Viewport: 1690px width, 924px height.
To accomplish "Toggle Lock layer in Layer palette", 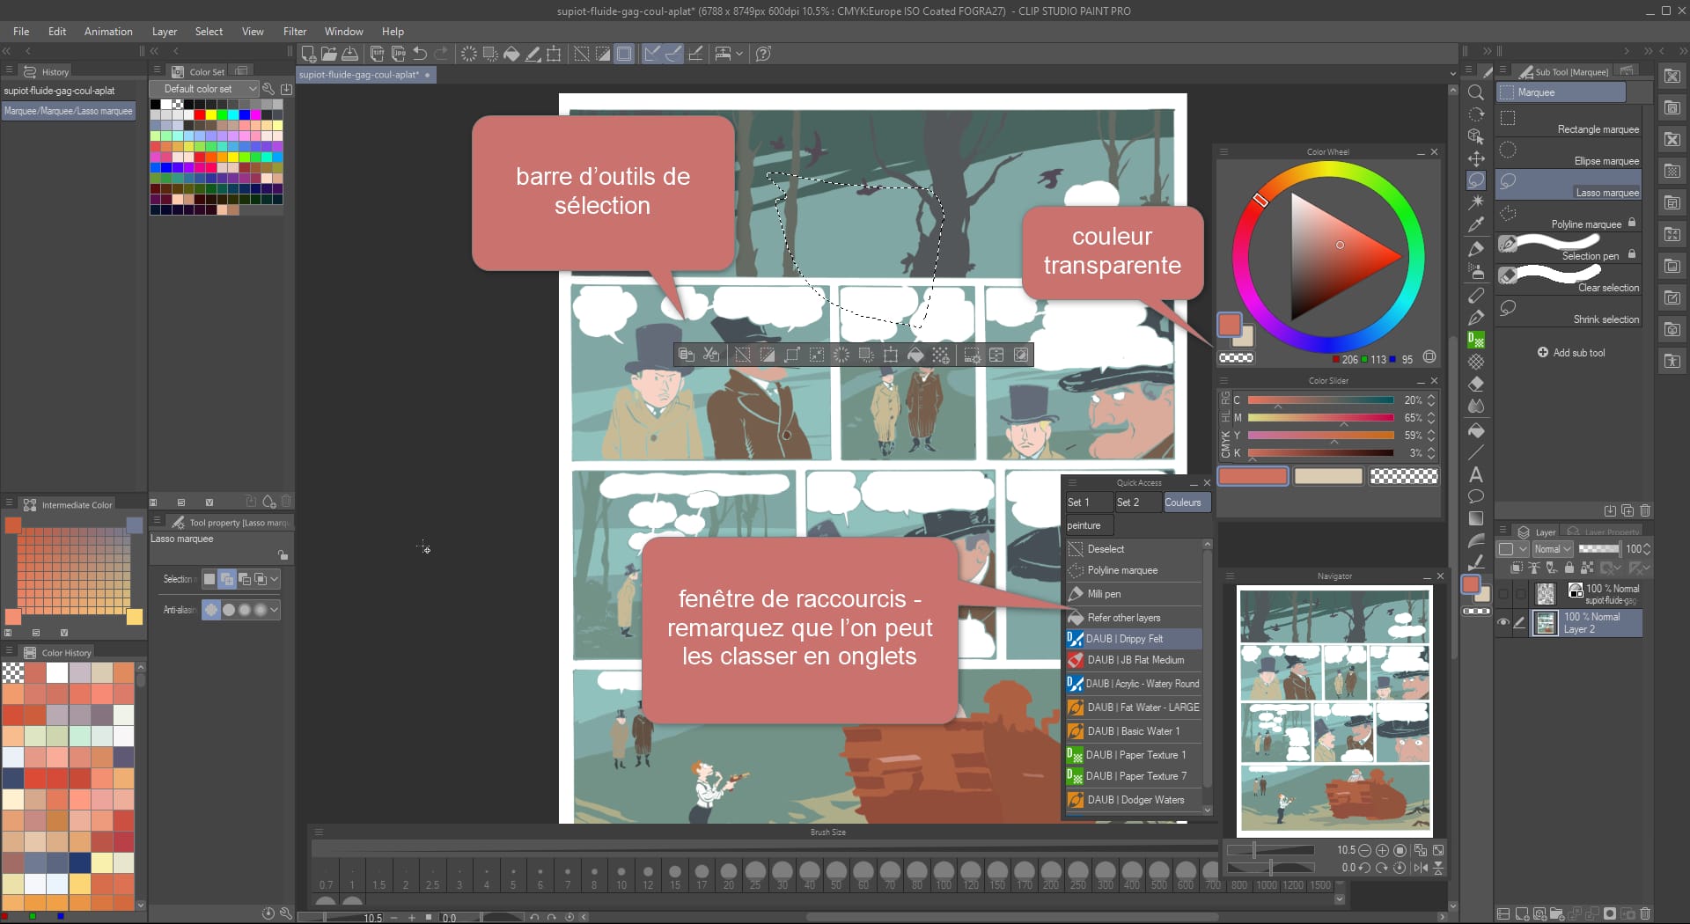I will click(x=1569, y=568).
